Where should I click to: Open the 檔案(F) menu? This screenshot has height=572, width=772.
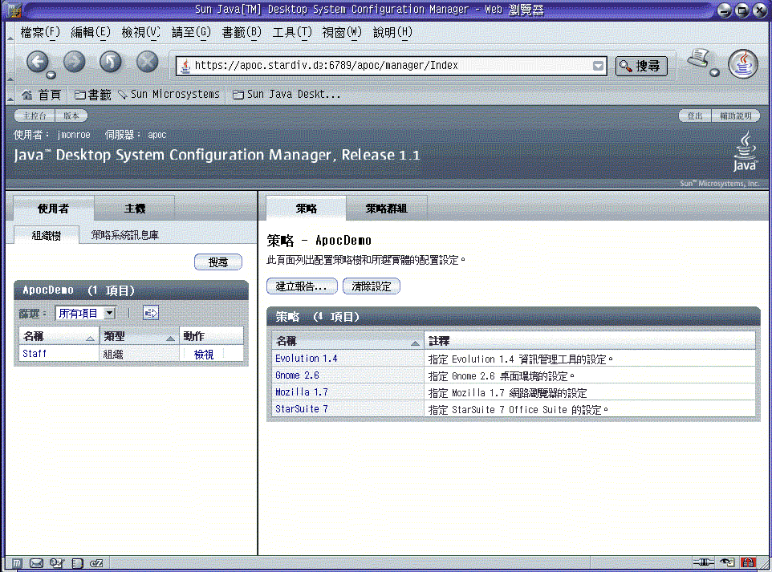40,32
